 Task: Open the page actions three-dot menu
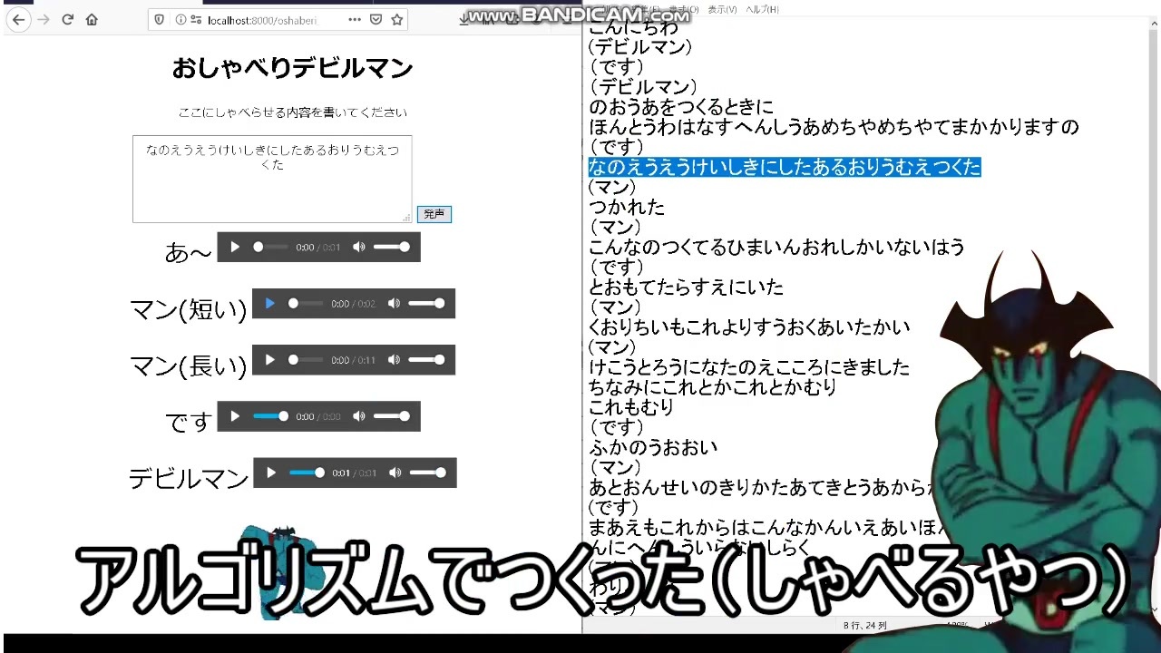click(x=354, y=19)
